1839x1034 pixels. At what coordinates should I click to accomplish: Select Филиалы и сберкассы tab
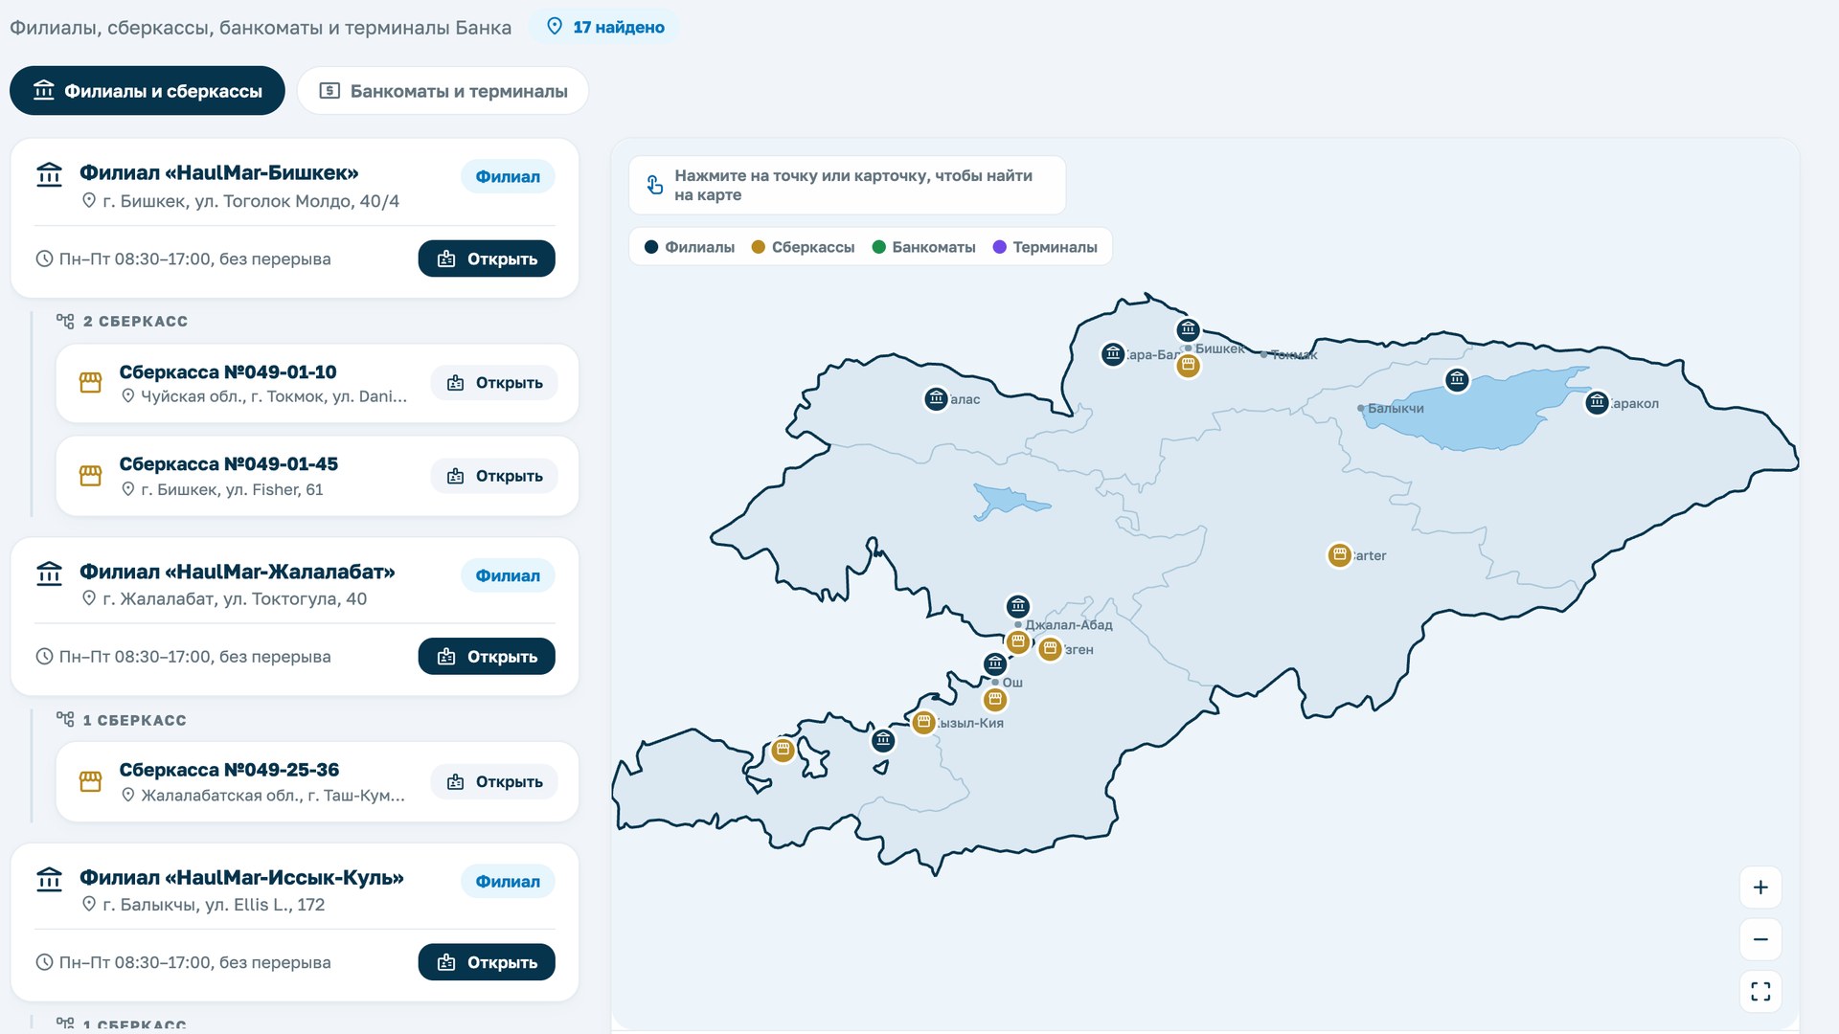148,91
